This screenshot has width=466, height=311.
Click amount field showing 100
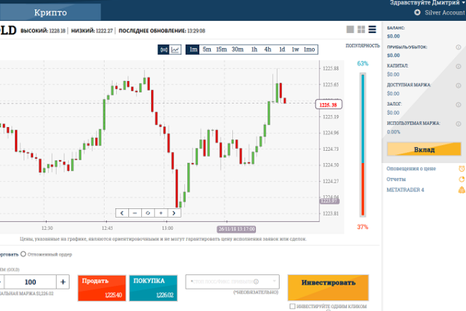pos(30,282)
